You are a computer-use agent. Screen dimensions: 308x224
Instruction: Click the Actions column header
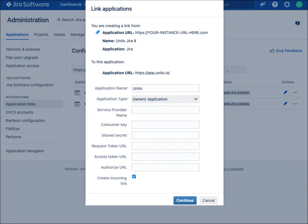tap(288, 82)
